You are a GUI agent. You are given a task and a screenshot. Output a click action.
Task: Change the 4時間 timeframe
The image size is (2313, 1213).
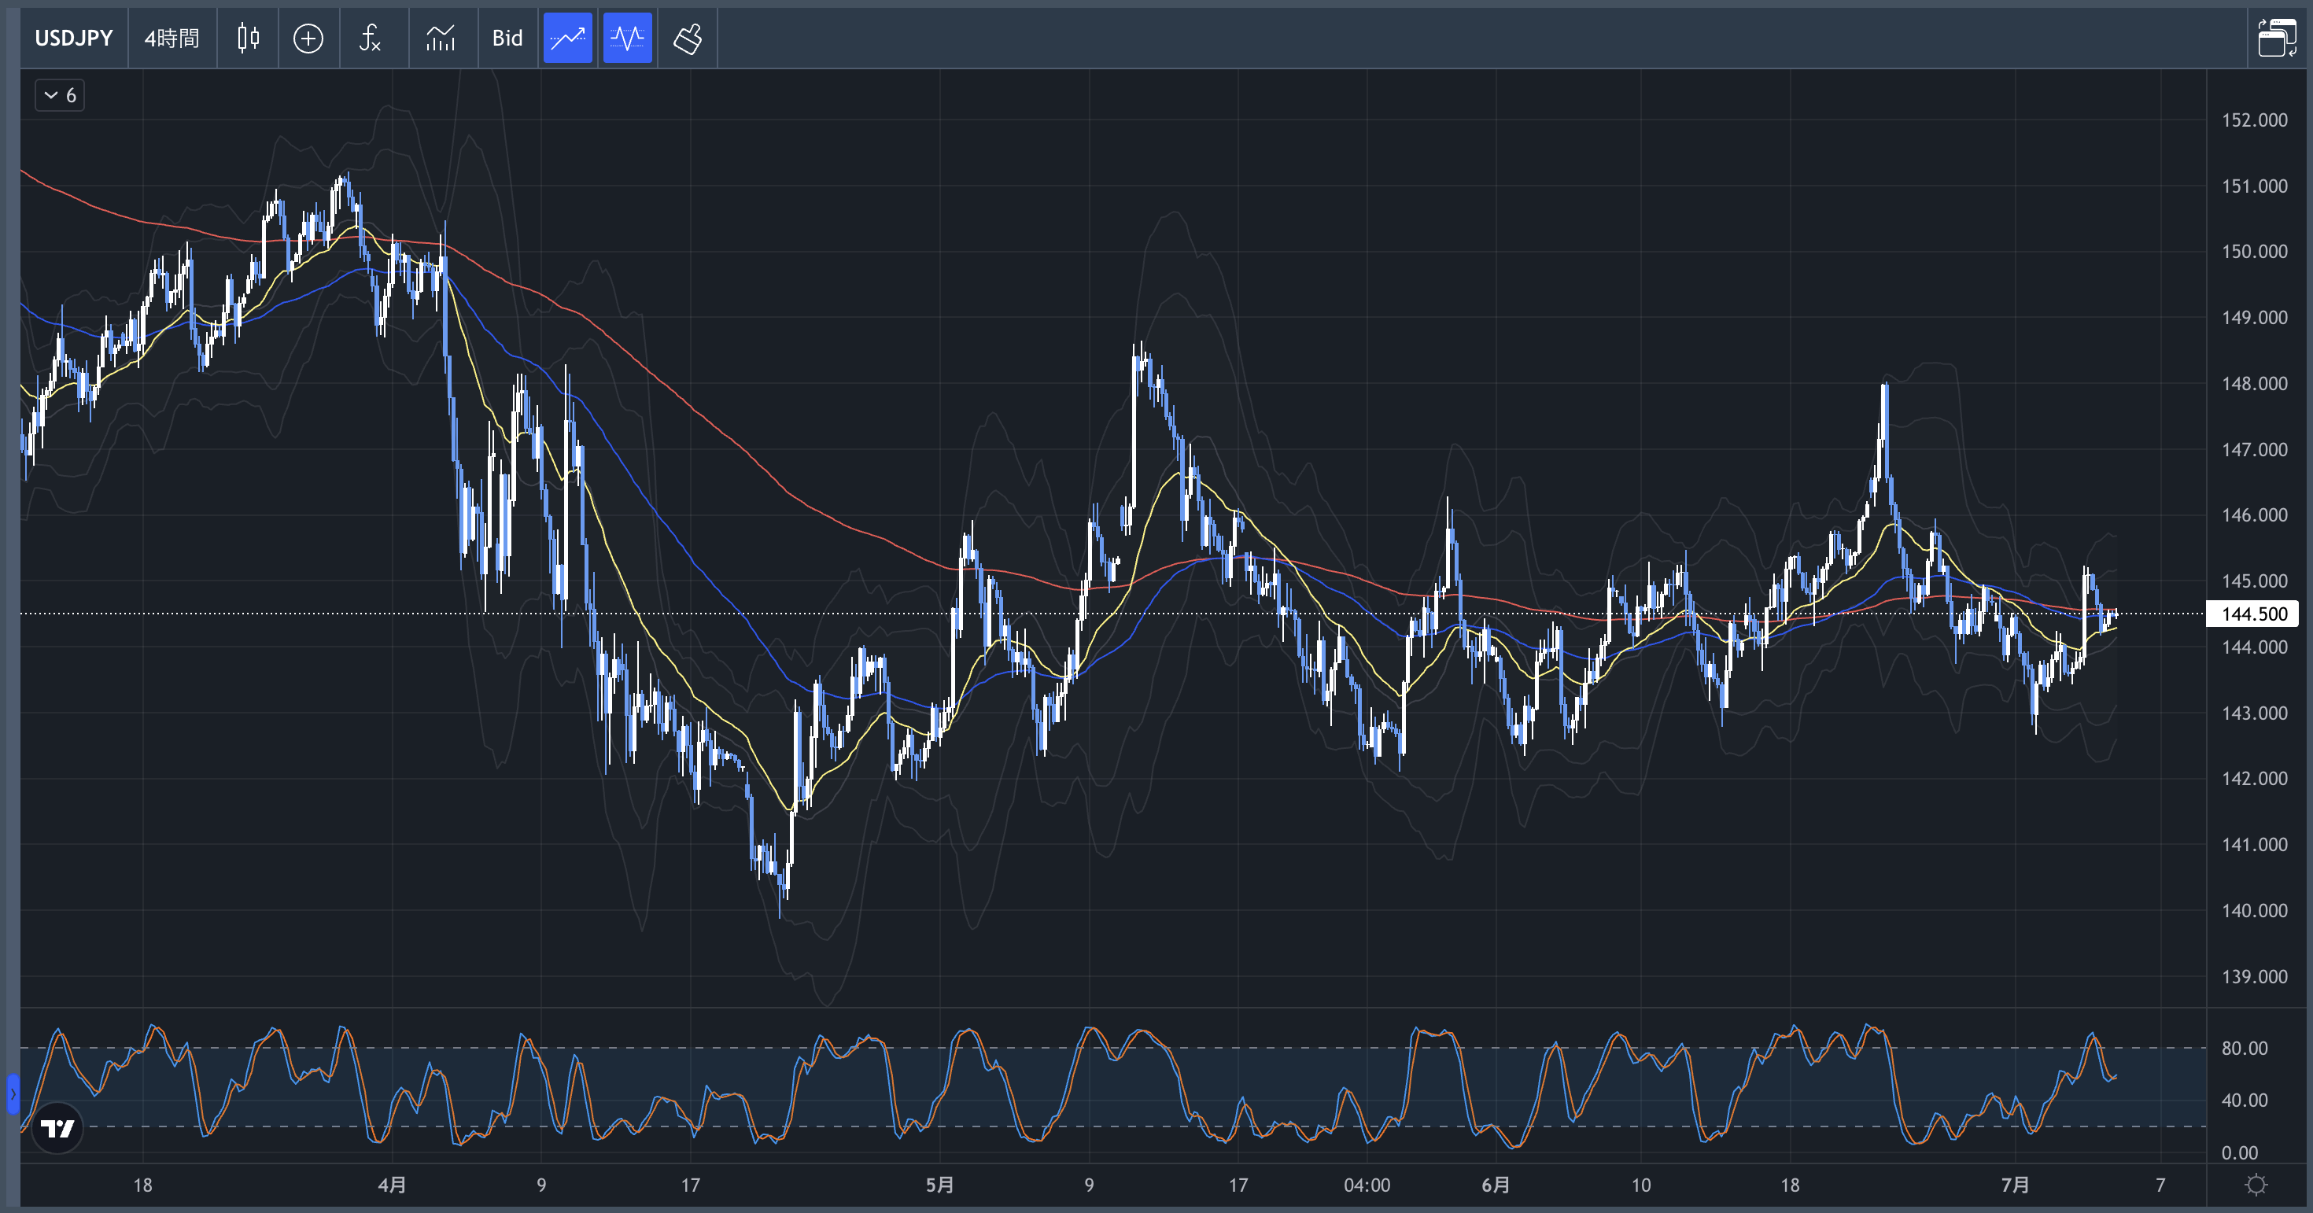[172, 38]
